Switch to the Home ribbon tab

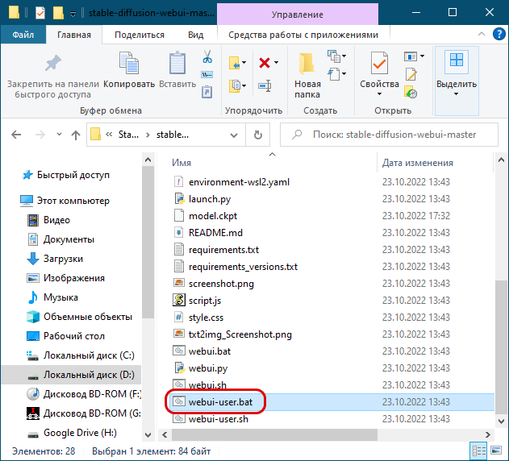74,35
